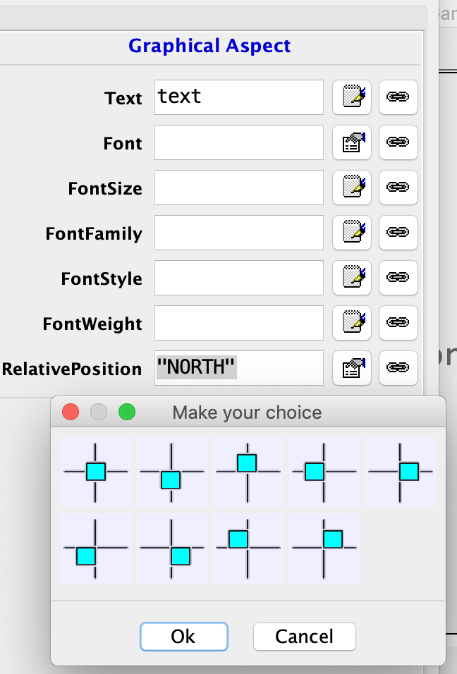
Task: Click the edit icon beside the Text field
Action: [x=351, y=97]
